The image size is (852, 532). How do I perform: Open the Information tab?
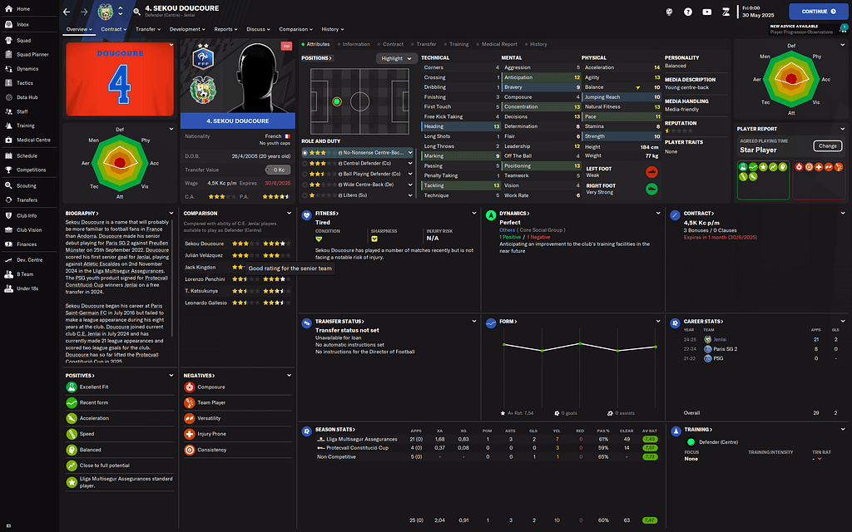coord(355,44)
